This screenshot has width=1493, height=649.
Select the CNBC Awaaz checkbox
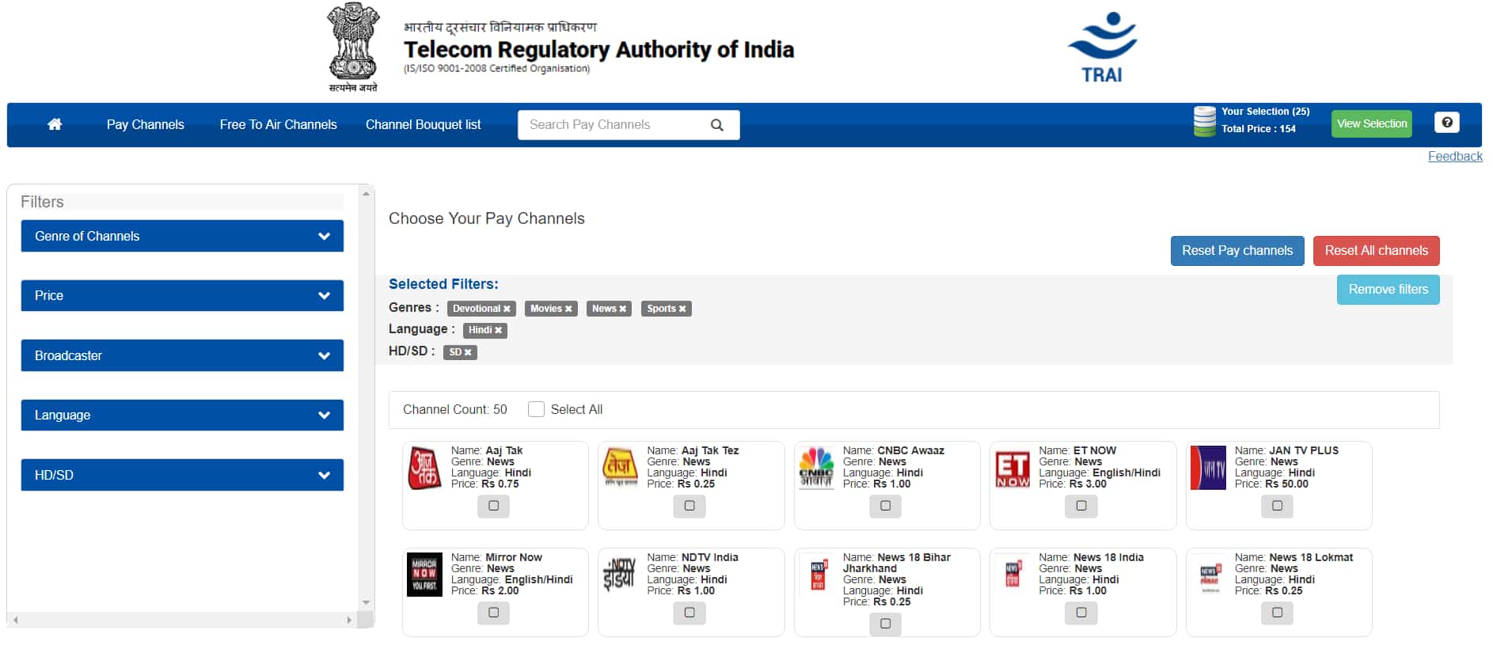pos(885,506)
